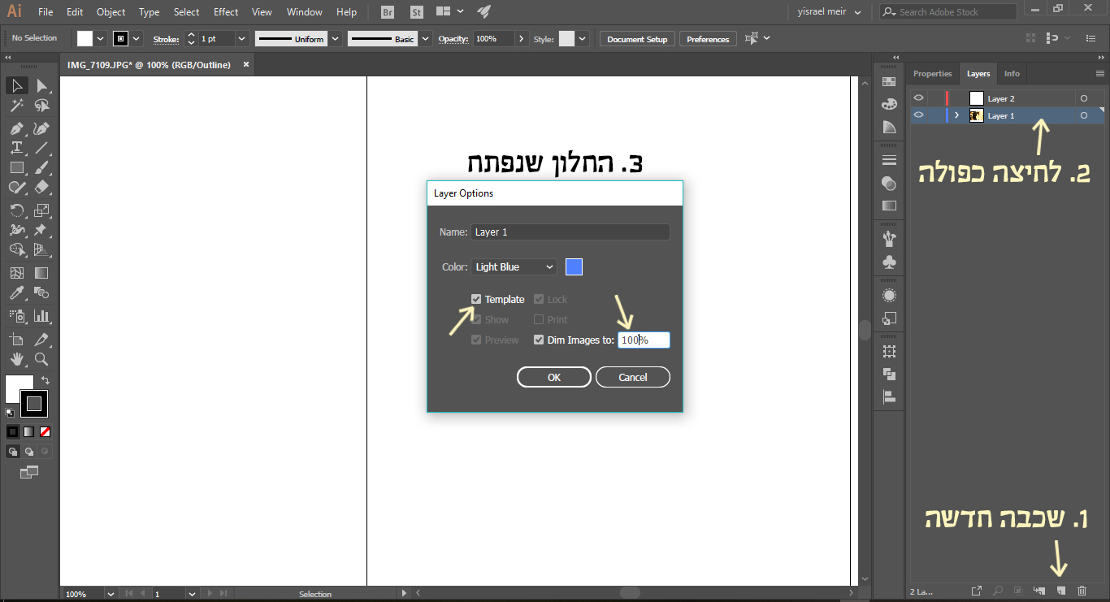Click the Name field showing Layer 1
Screen dimensions: 1110x602
[x=570, y=232]
